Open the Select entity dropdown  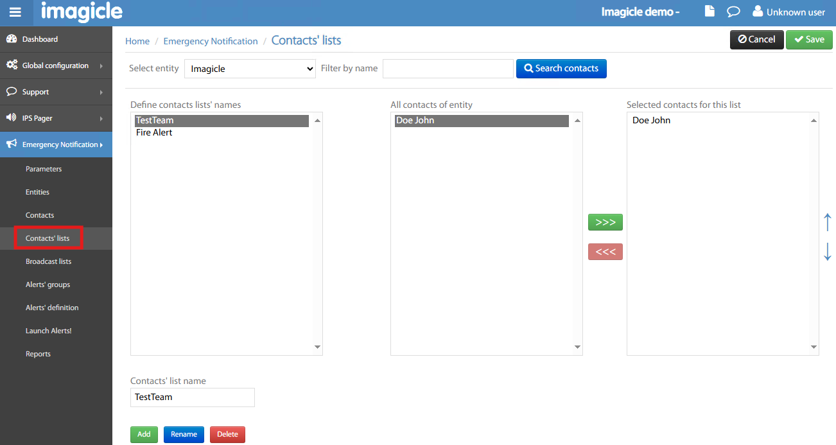pos(250,69)
